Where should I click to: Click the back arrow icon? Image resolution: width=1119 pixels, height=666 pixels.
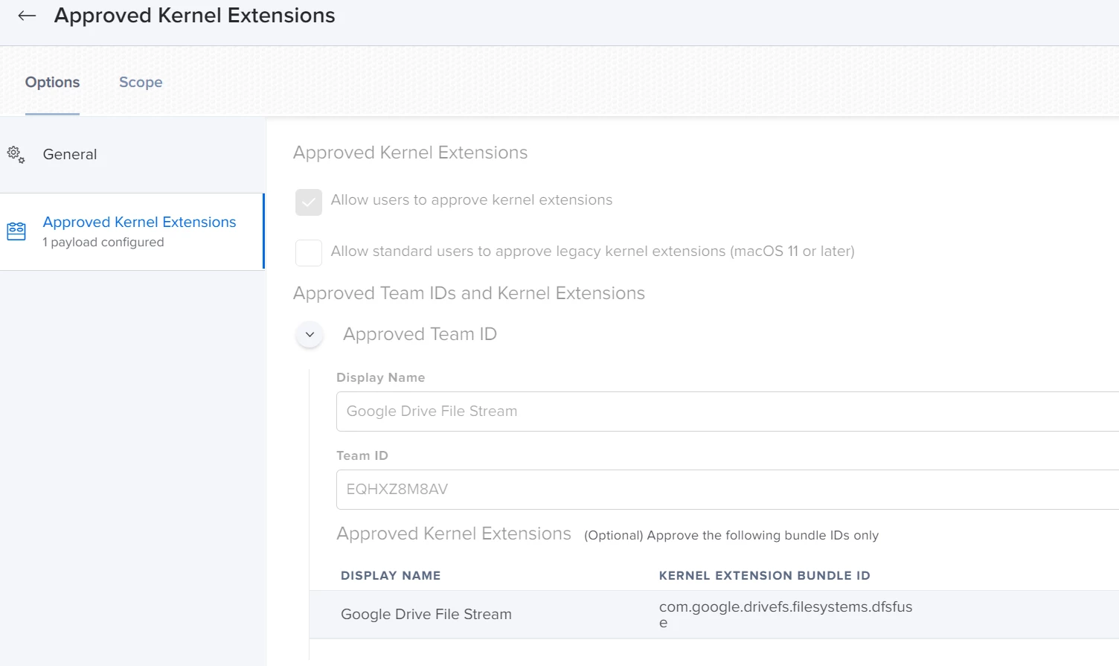pyautogui.click(x=27, y=16)
